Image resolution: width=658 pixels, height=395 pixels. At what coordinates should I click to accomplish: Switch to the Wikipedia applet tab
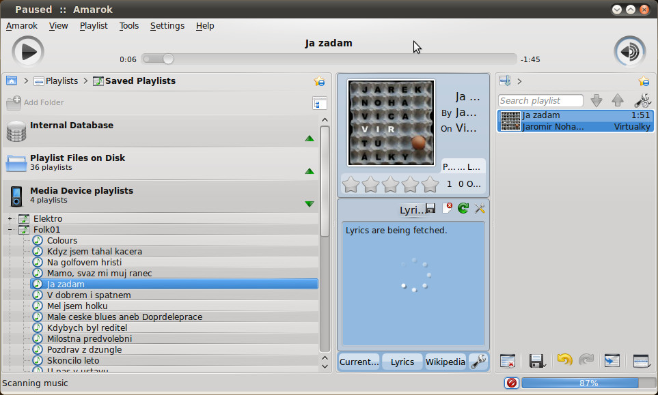[x=445, y=362]
